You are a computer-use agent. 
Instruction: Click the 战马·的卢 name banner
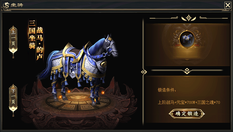click(40, 43)
